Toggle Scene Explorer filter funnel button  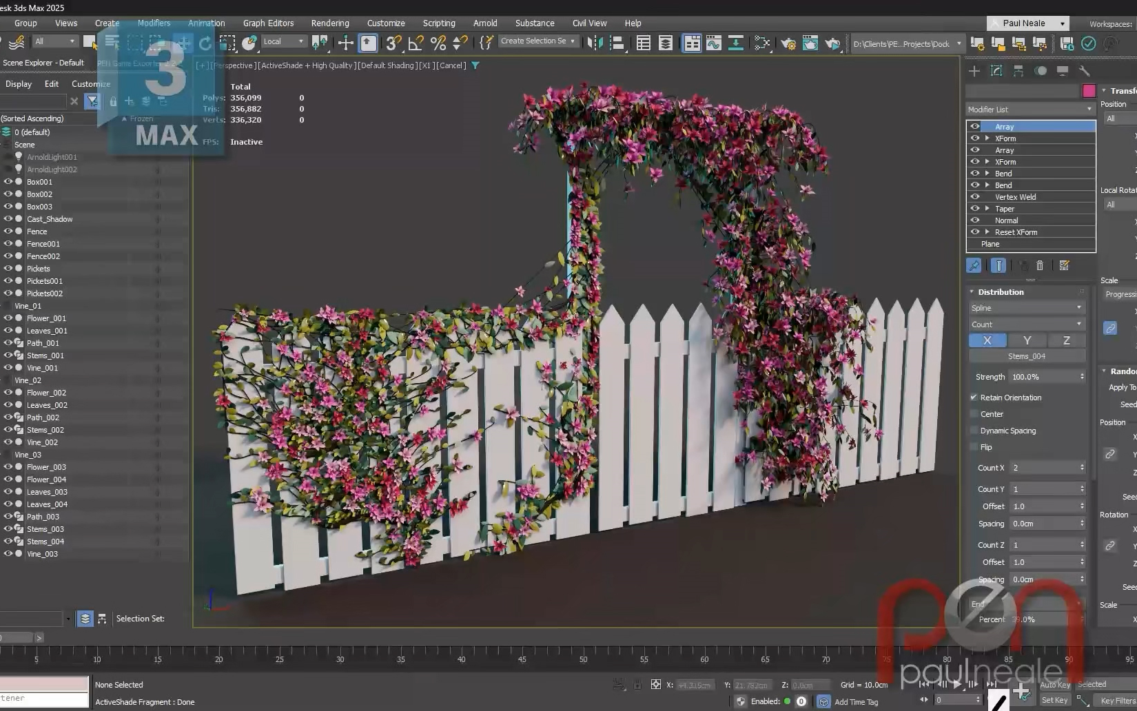click(x=92, y=101)
